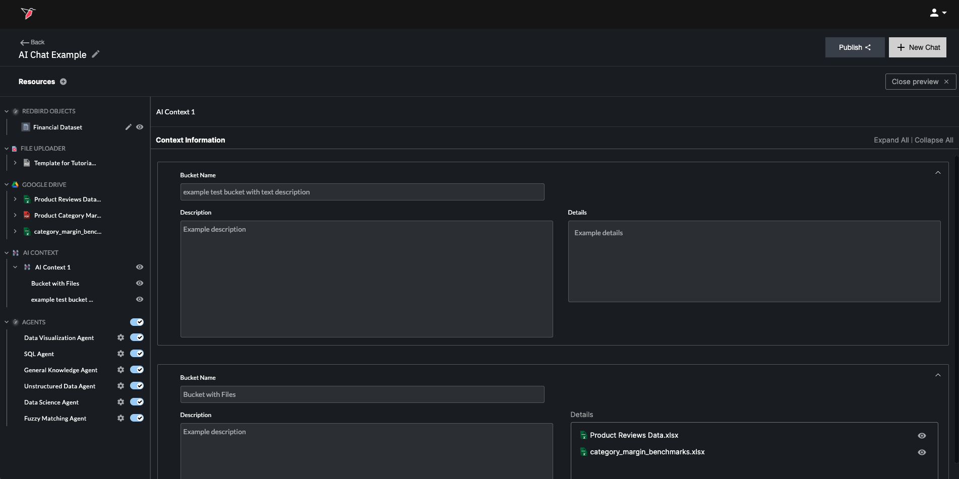Viewport: 959px width, 479px height.
Task: Click the AI Context icon beside AI Context 1
Action: coord(27,267)
